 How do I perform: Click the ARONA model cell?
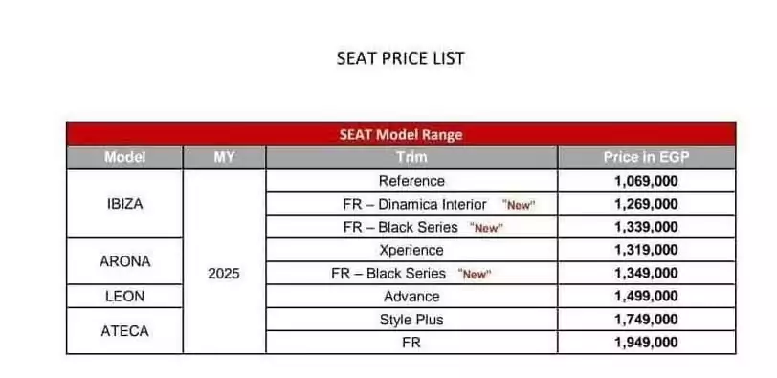[124, 261]
